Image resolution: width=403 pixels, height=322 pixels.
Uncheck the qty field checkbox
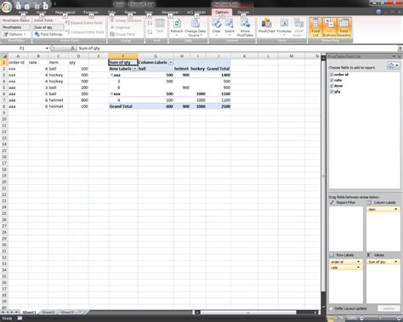point(332,92)
